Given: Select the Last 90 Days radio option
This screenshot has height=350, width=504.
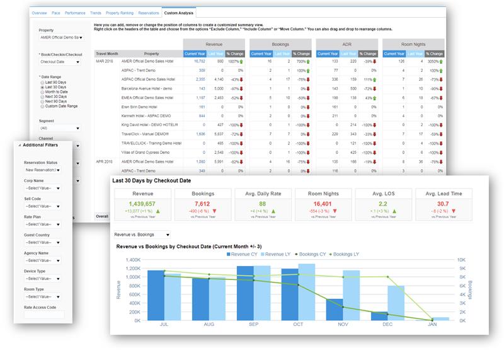Looking at the screenshot, I should (42, 82).
